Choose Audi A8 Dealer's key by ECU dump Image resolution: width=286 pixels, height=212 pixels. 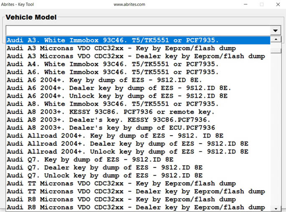(x=111, y=128)
